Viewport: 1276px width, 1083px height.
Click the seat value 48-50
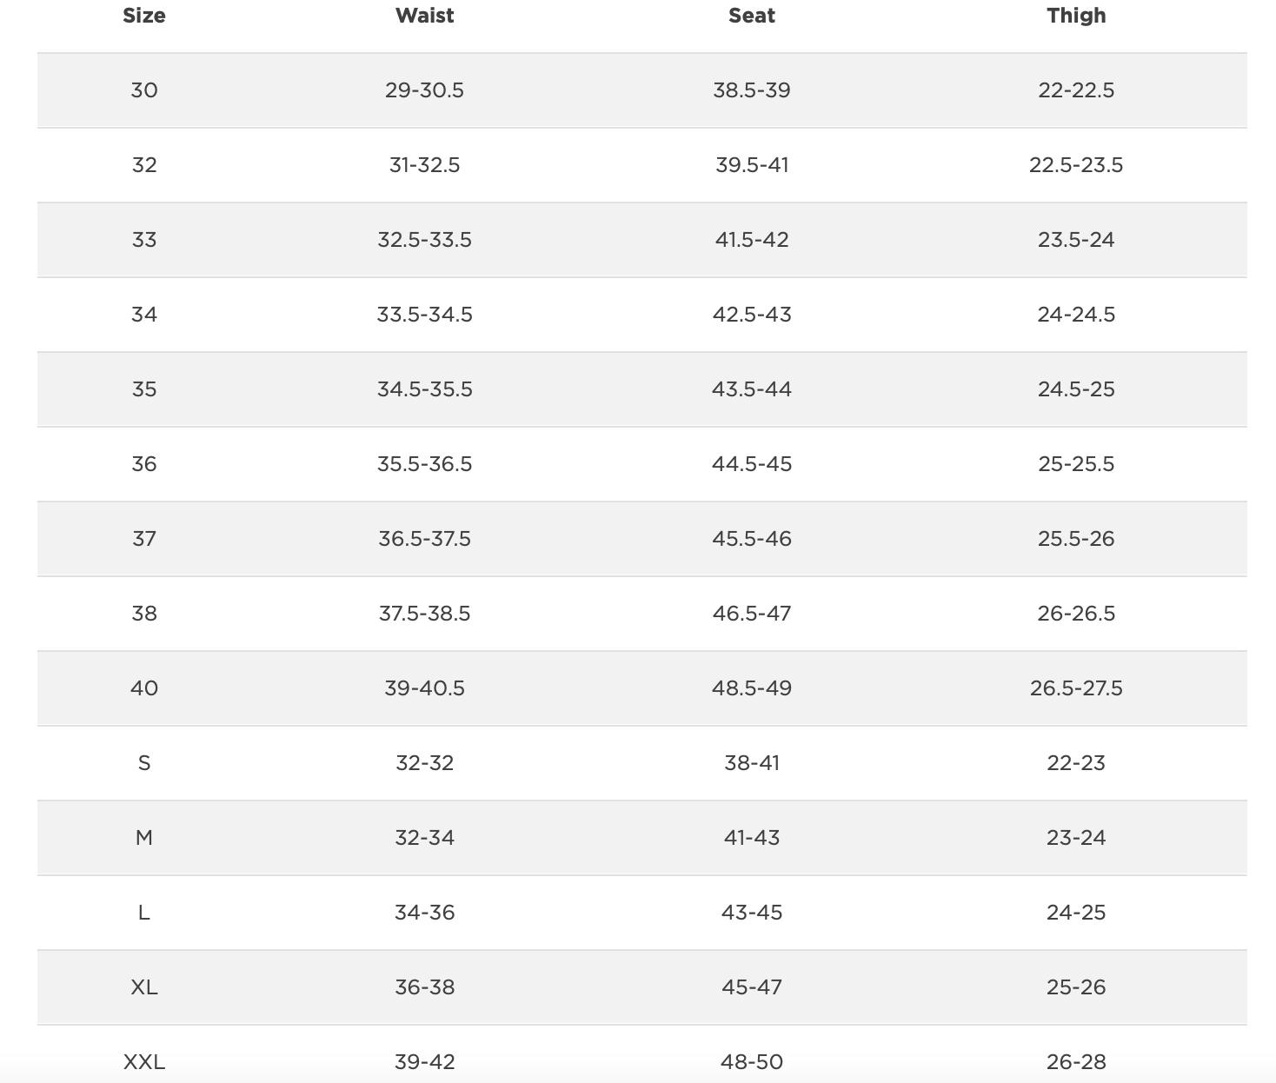[x=752, y=1062]
